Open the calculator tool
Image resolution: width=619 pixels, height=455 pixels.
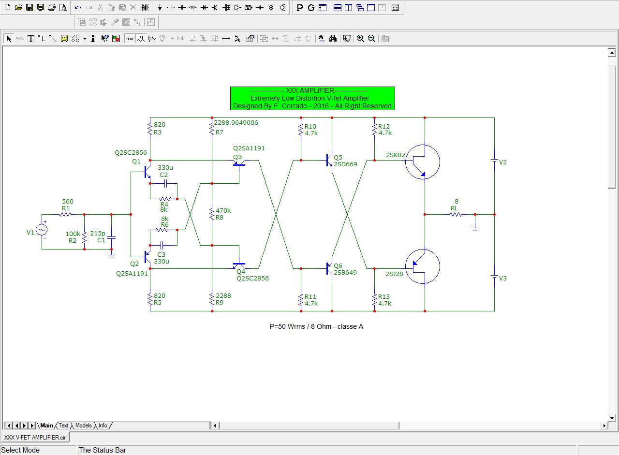click(395, 8)
